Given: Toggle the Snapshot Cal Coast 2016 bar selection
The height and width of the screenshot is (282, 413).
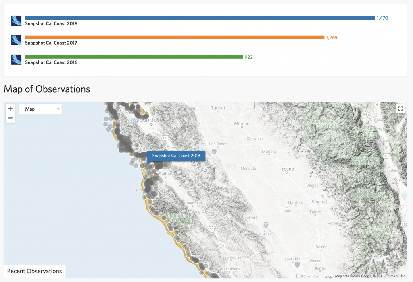Looking at the screenshot, I should tap(133, 56).
